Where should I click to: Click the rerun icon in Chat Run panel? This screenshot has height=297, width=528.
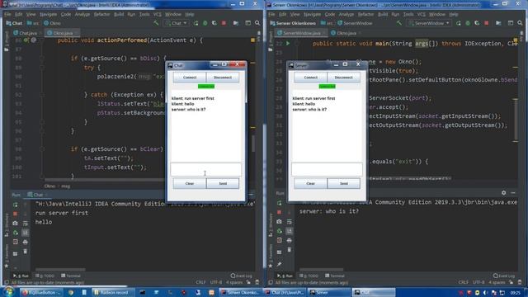[15, 205]
